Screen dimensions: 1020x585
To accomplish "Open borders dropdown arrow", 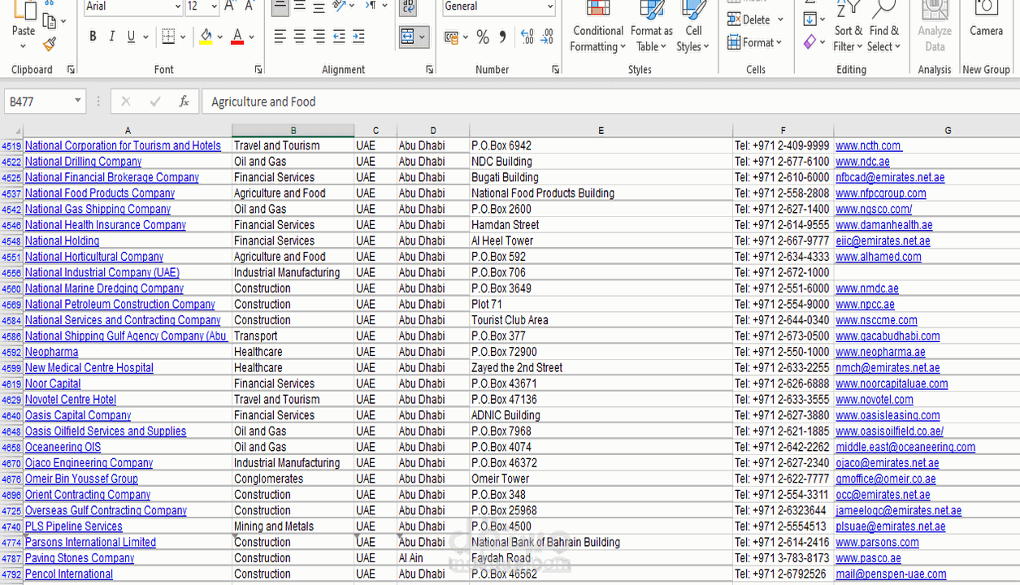I will [183, 37].
